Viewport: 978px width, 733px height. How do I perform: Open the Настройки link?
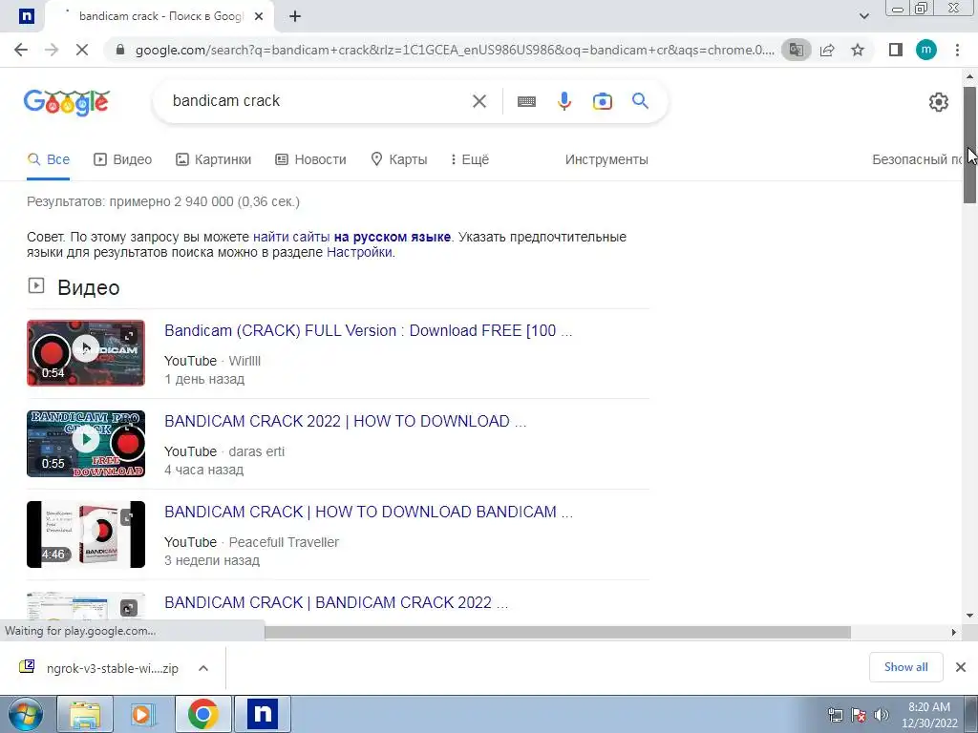[x=359, y=252]
